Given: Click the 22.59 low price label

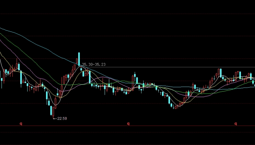Looking at the screenshot, I should click(62, 118).
